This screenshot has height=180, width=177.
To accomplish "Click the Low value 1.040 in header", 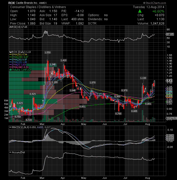I will point(31,19).
